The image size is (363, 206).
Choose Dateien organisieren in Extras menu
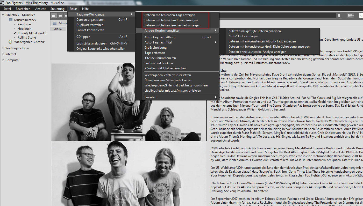click(x=101, y=20)
